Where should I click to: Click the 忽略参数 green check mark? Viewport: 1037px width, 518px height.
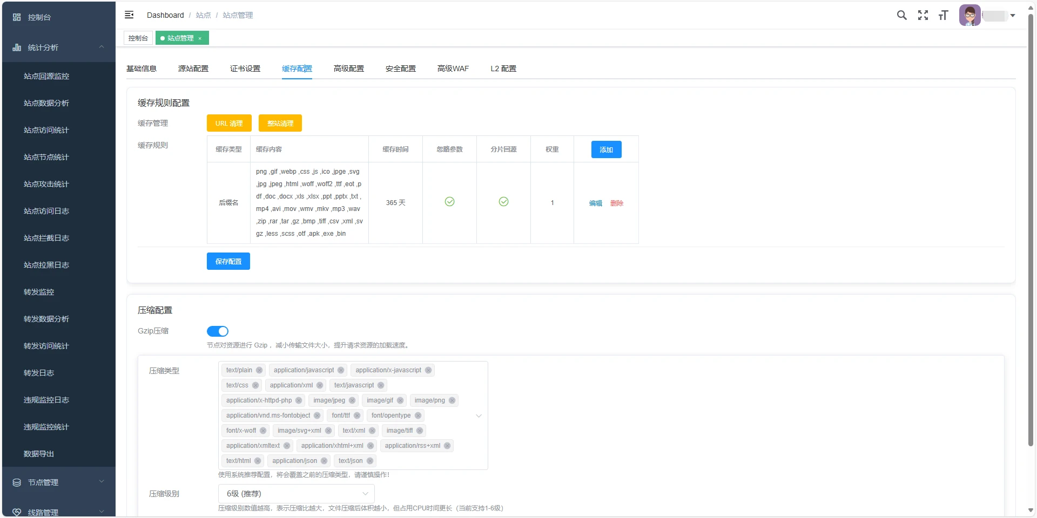pos(449,202)
